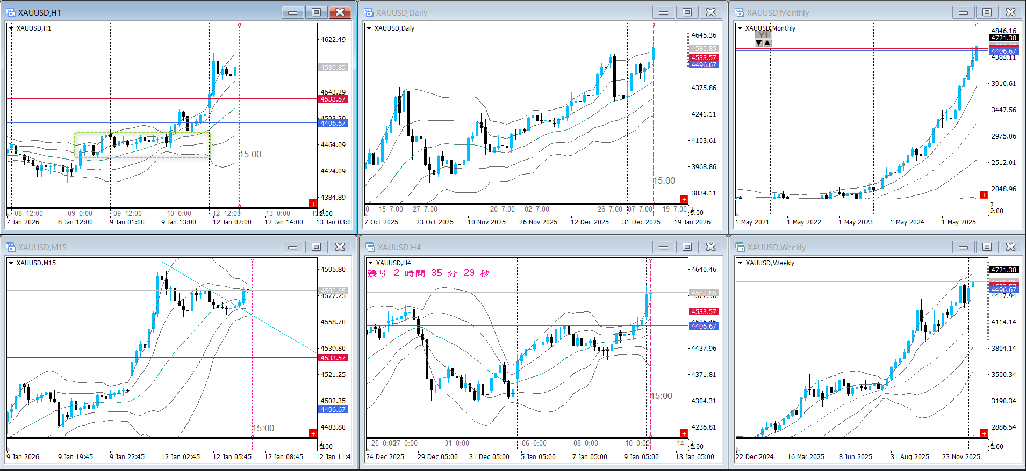1026x471 pixels.
Task: Click the down arrow below Y1 button
Action: pos(759,43)
